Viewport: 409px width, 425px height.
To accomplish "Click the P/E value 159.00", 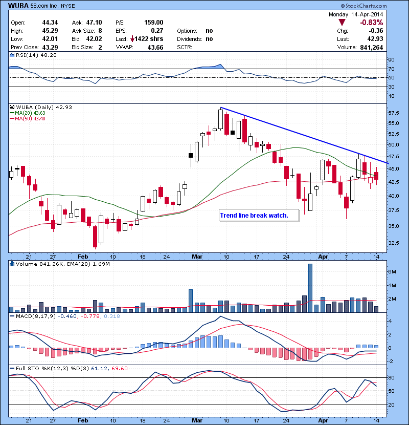I will click(x=153, y=23).
